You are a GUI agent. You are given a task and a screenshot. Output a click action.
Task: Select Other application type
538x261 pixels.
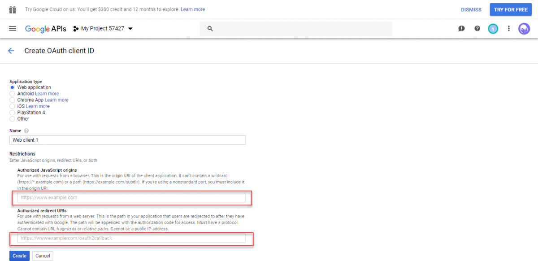point(12,119)
